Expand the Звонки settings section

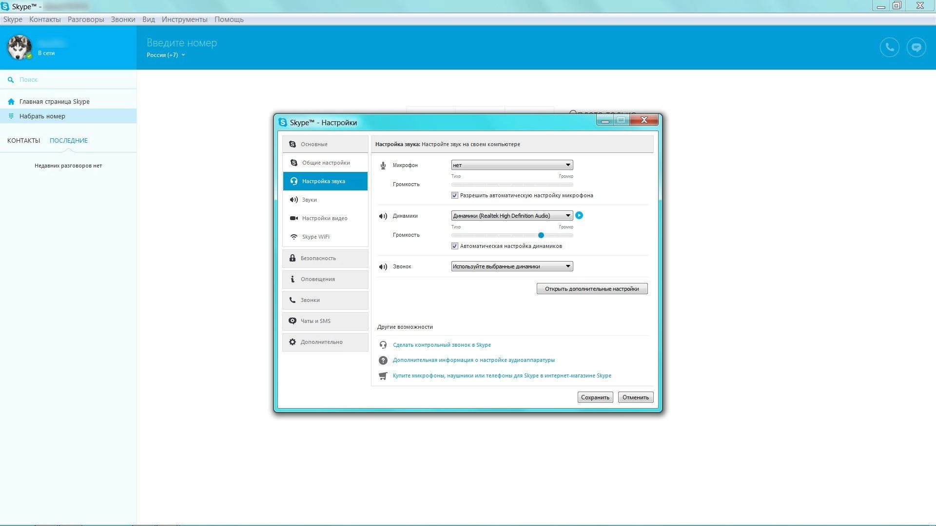pyautogui.click(x=325, y=300)
